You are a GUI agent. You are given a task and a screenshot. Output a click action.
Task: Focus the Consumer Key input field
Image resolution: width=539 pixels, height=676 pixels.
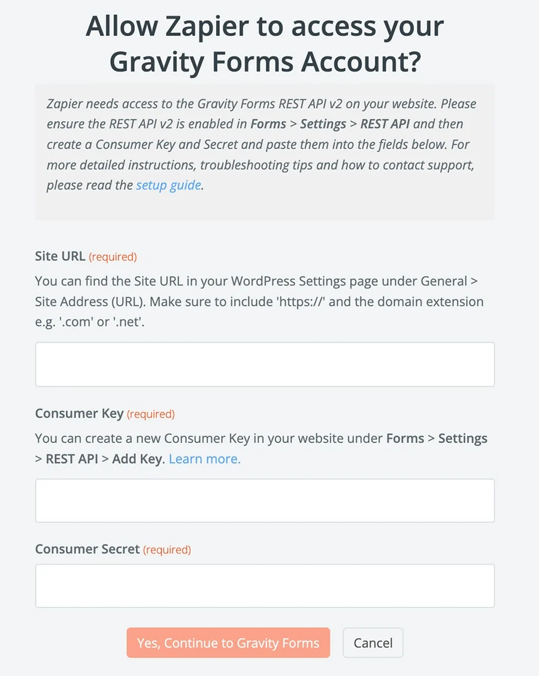(265, 500)
